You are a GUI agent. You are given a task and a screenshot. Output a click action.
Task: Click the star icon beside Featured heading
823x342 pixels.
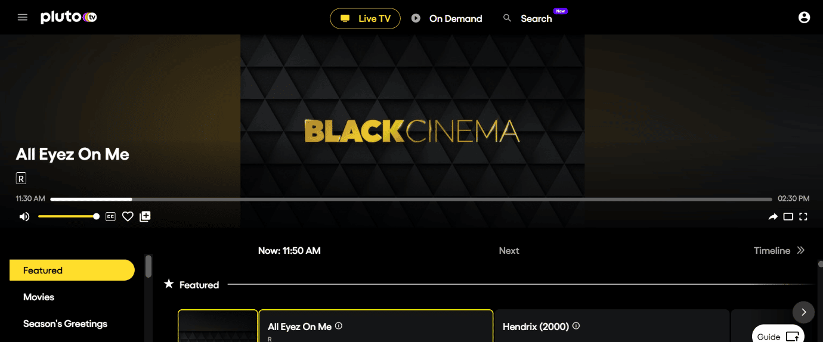click(169, 284)
